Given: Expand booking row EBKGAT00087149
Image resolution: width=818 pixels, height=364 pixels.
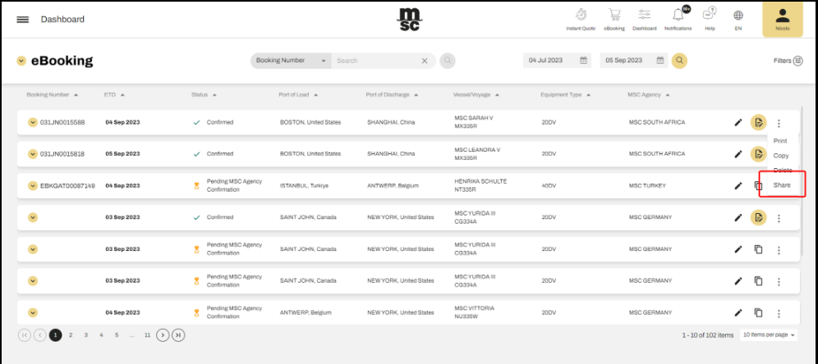Looking at the screenshot, I should 33,185.
